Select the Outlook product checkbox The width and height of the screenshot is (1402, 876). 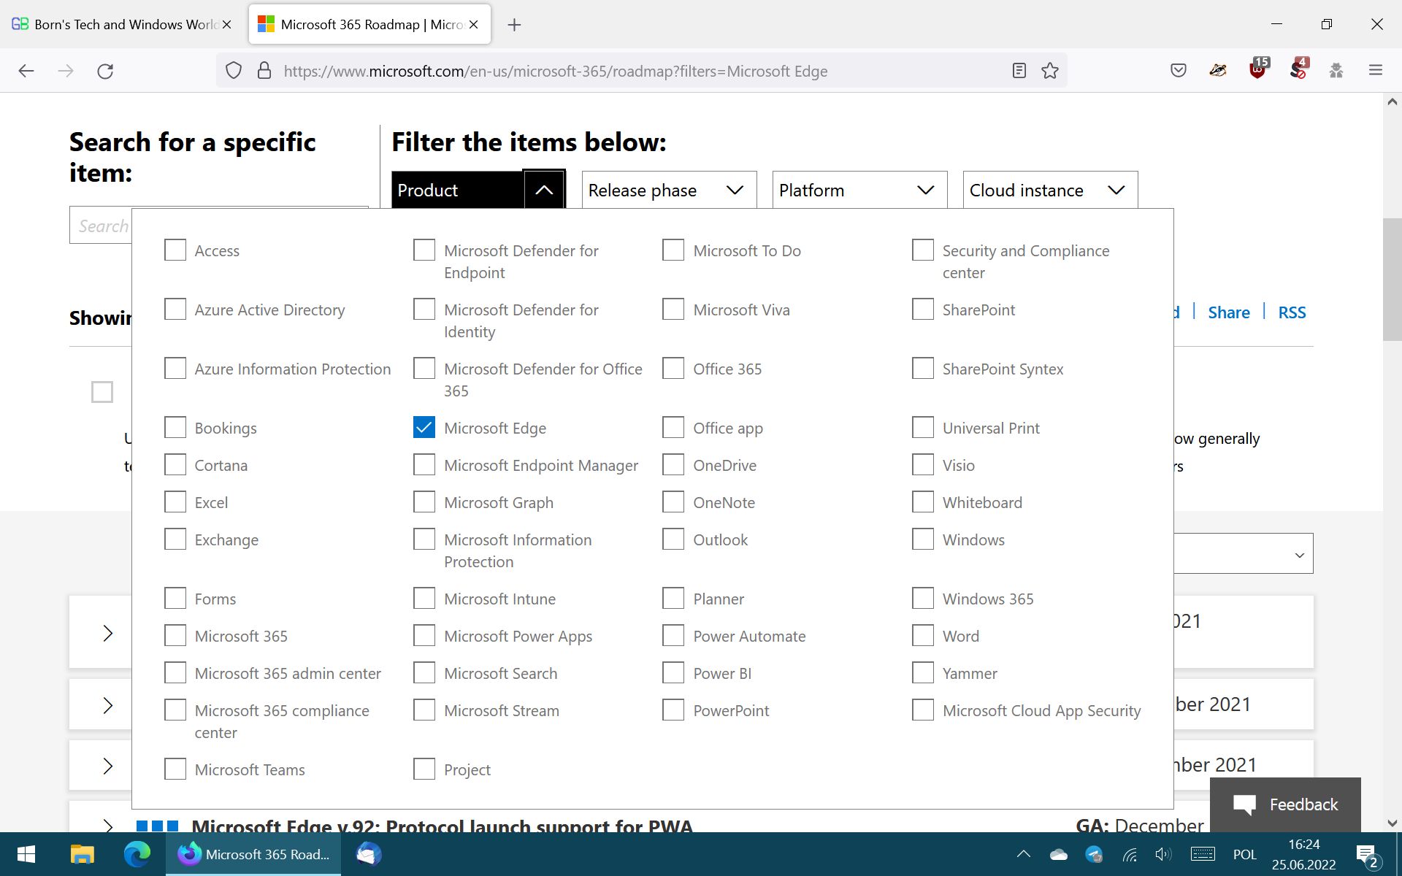tap(673, 539)
